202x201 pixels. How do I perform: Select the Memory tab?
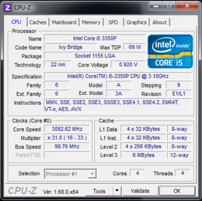pyautogui.click(x=91, y=22)
